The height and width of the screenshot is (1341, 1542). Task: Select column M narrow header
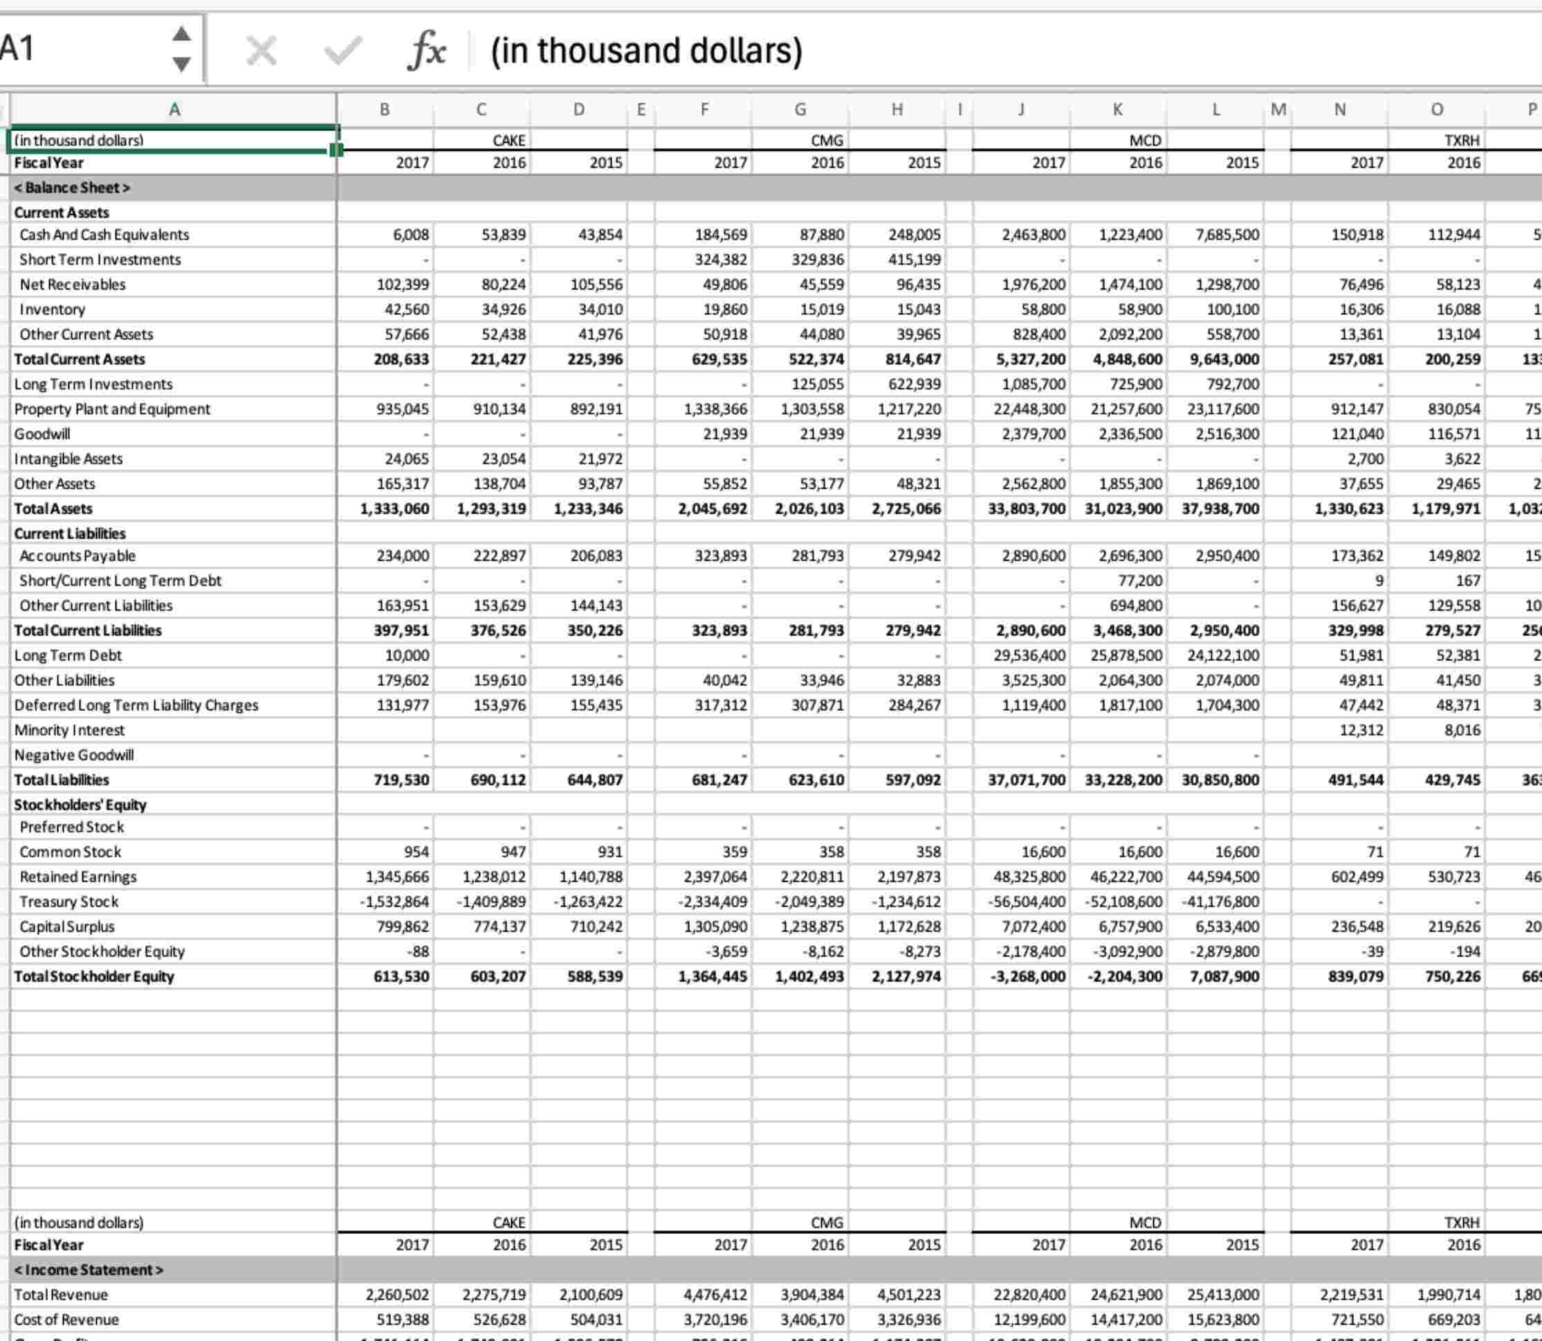(1278, 110)
